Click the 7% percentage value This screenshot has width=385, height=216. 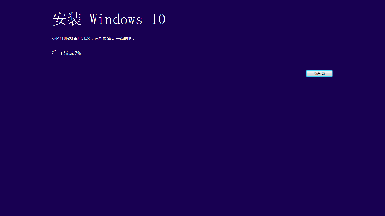click(78, 53)
